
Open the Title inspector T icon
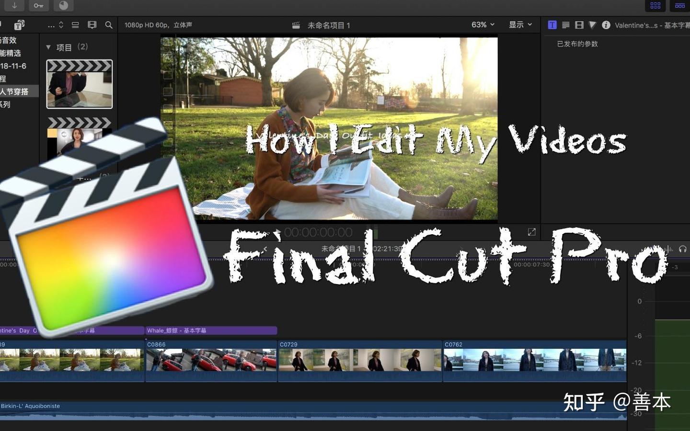click(552, 25)
